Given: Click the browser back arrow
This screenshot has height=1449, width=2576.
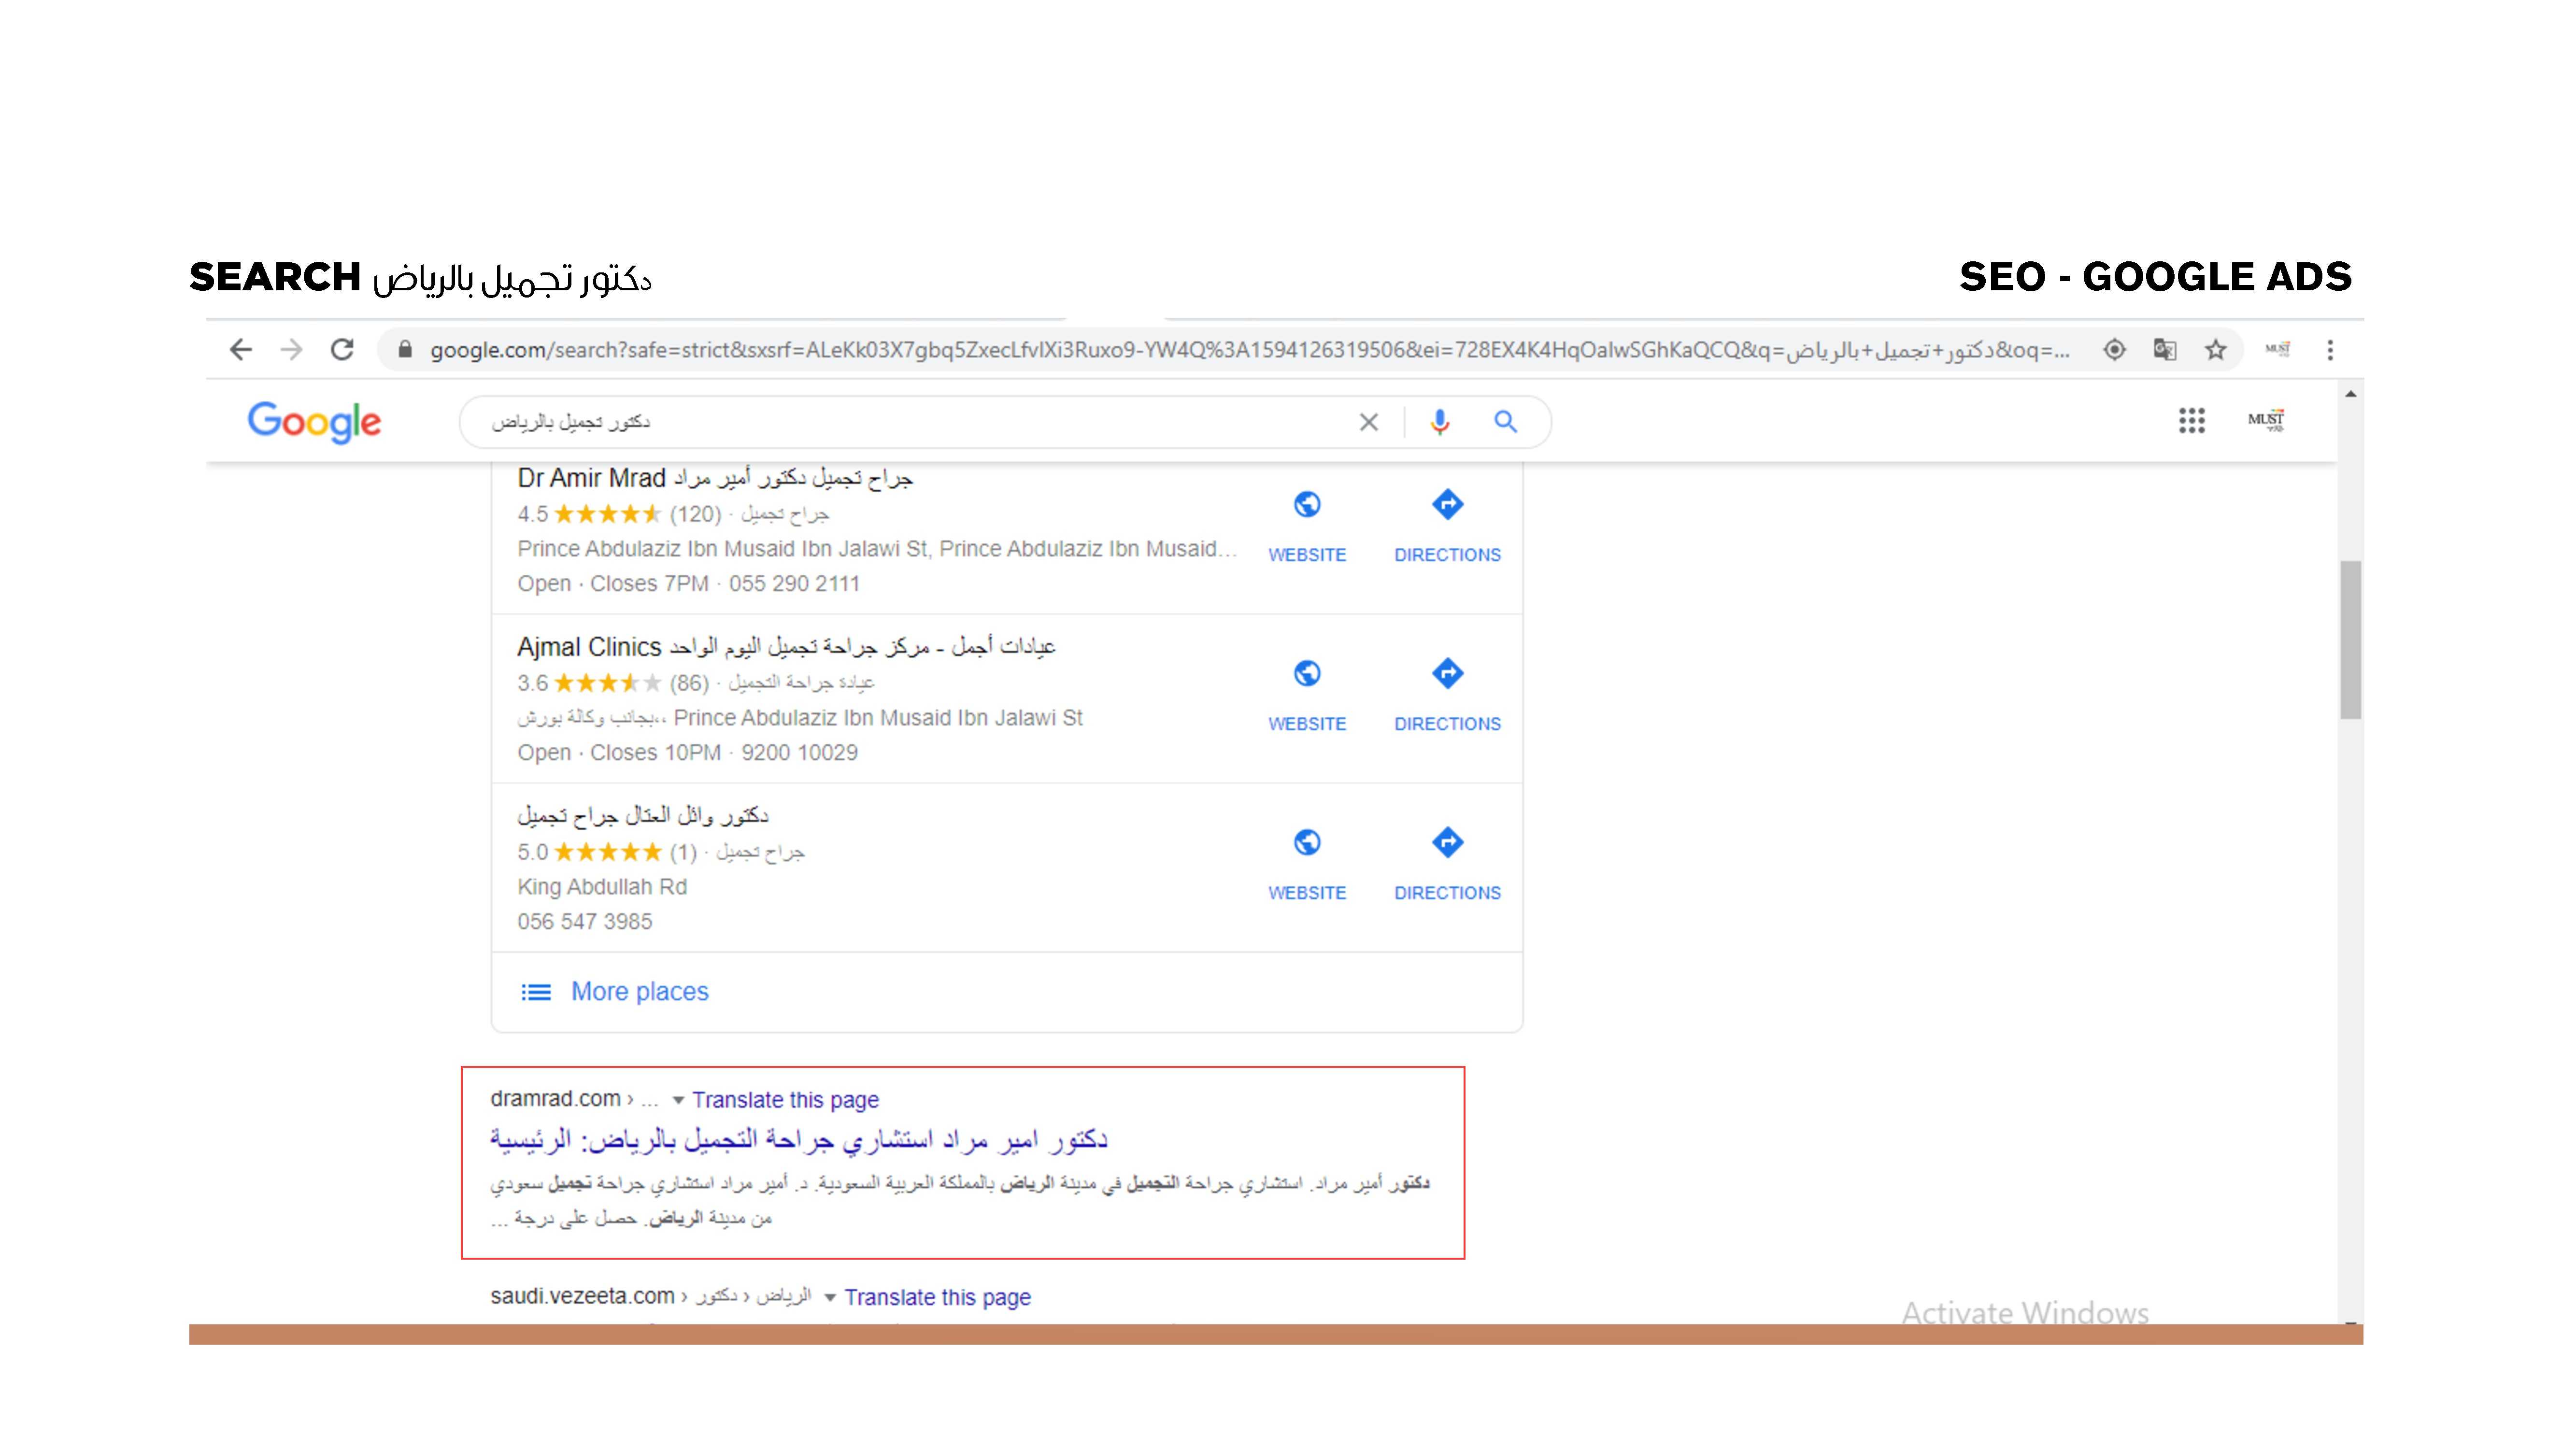Looking at the screenshot, I should click(240, 350).
